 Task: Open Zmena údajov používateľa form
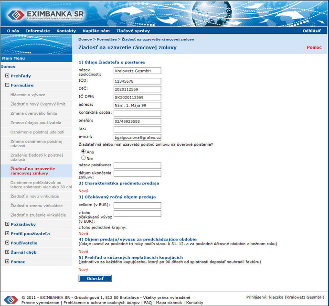tap(36, 122)
